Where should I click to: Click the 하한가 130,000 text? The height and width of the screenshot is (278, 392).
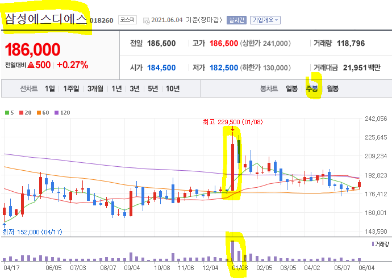[265, 68]
